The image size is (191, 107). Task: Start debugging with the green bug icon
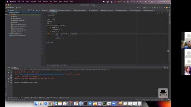pos(153,8)
